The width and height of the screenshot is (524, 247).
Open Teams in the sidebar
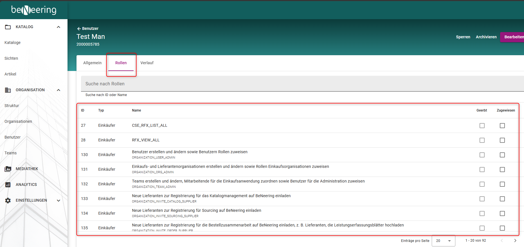(11, 153)
